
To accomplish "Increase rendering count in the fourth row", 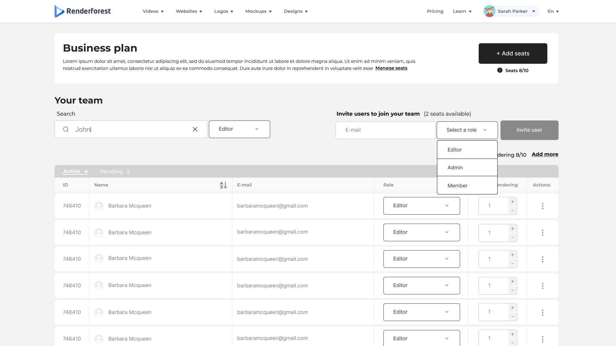I will [512, 281].
